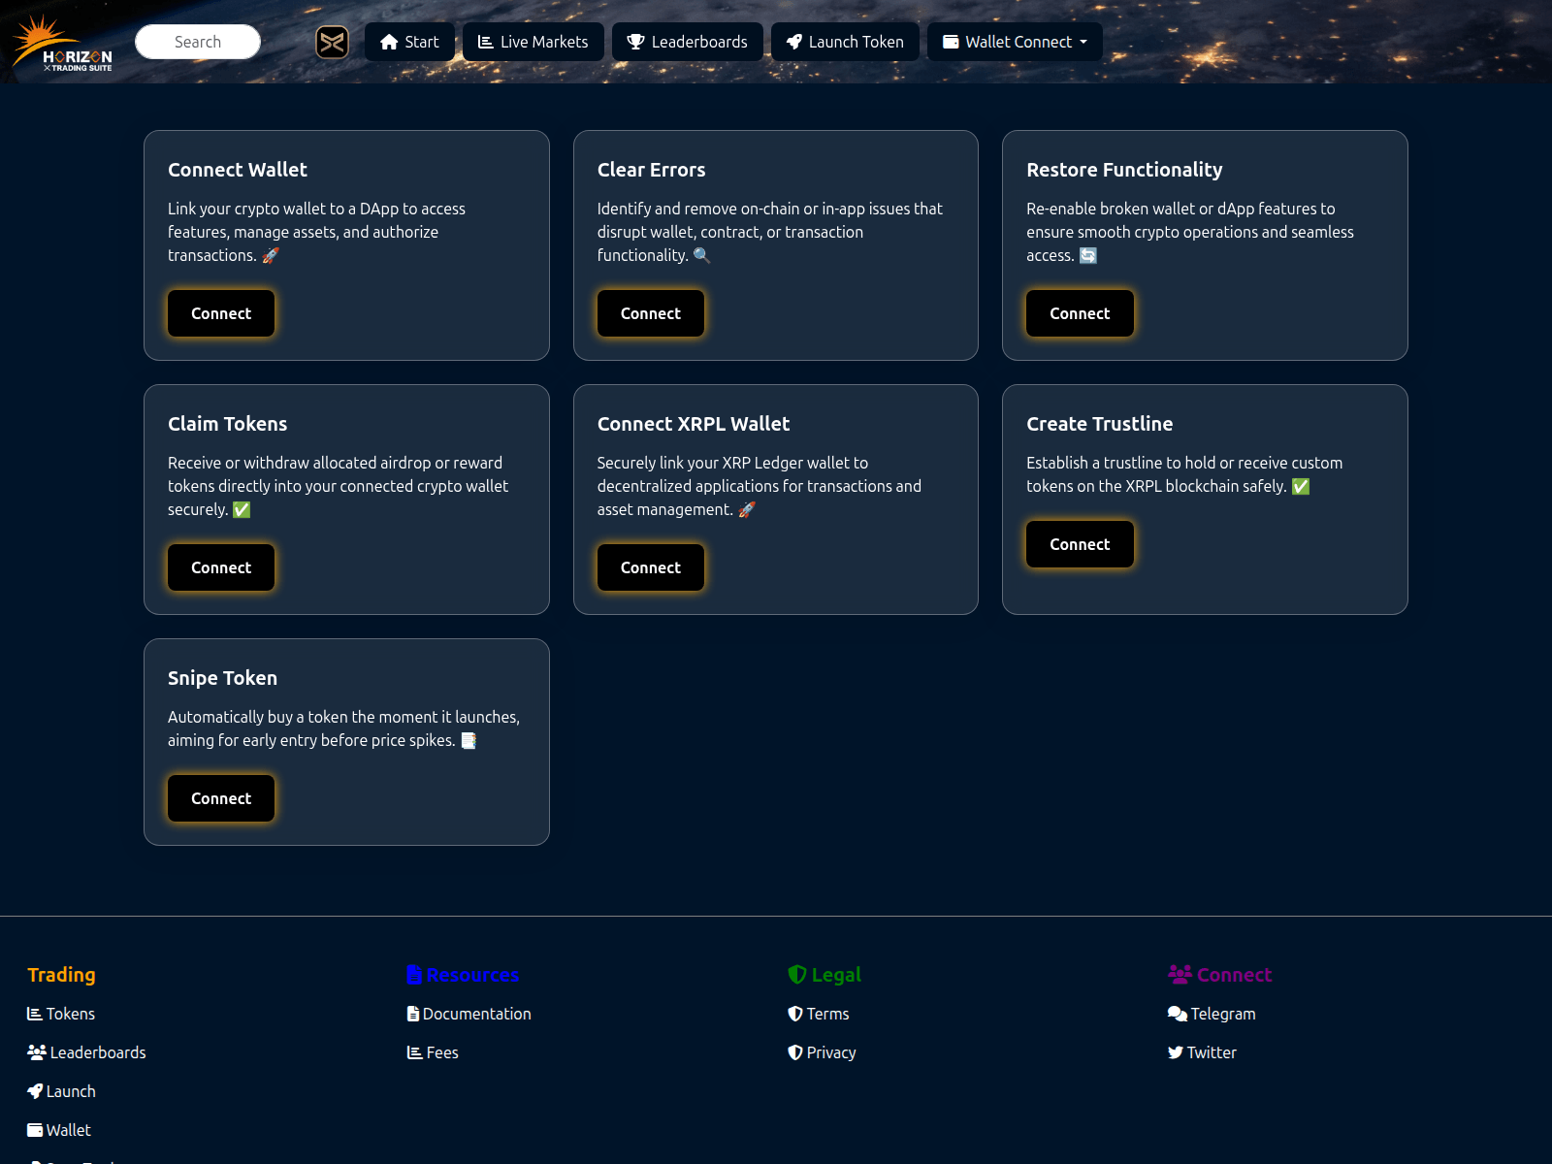1552x1164 pixels.
Task: Click the wallet icon on Wallet Connect
Action: tap(951, 42)
